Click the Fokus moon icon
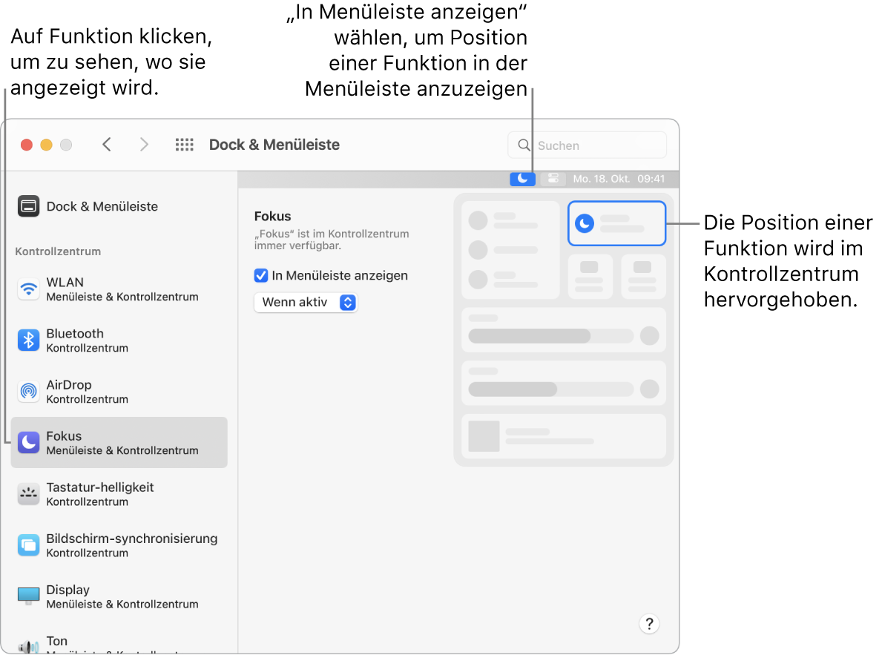 coord(28,442)
